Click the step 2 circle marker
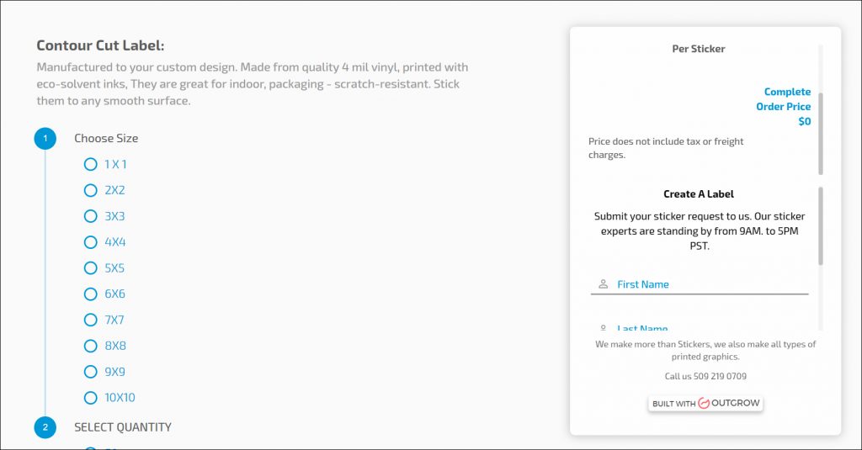Image resolution: width=862 pixels, height=450 pixels. (x=45, y=427)
